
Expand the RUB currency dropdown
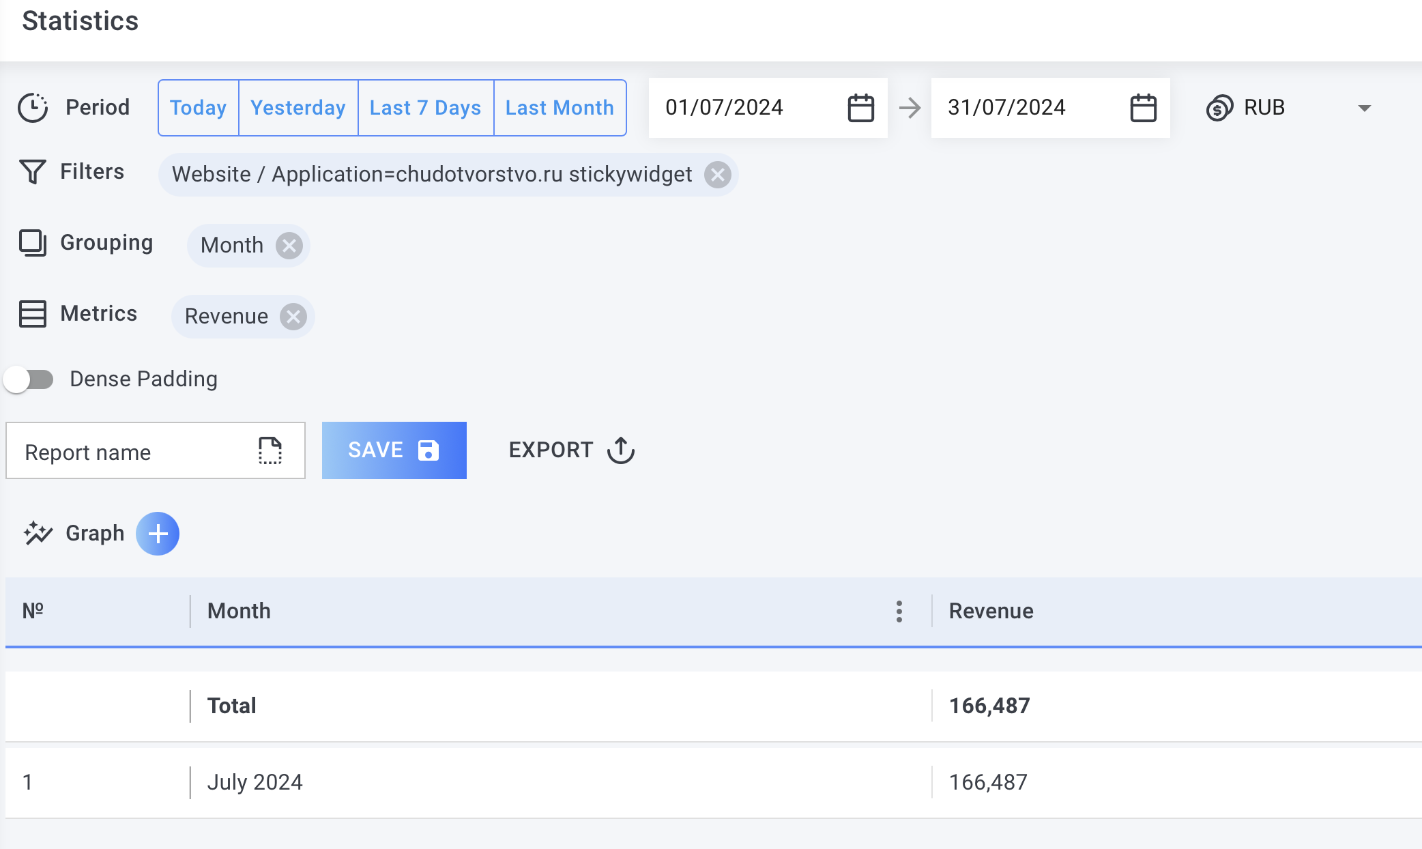click(1364, 108)
